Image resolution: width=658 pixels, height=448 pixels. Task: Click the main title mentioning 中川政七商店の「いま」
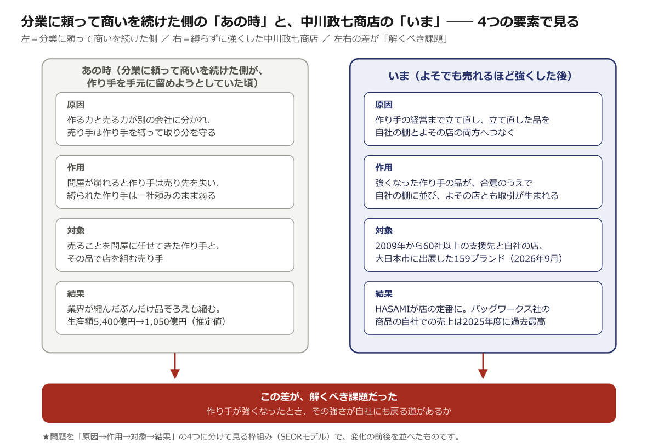pos(300,22)
